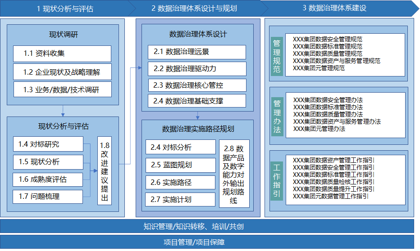
Task: Click the '2.7 实施计划' box
Action: pyautogui.click(x=181, y=199)
